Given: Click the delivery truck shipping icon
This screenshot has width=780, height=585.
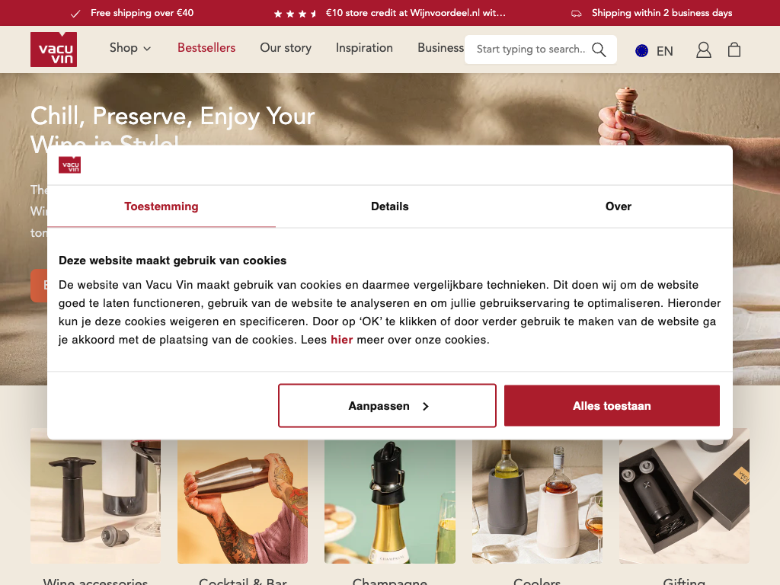Looking at the screenshot, I should (x=576, y=14).
